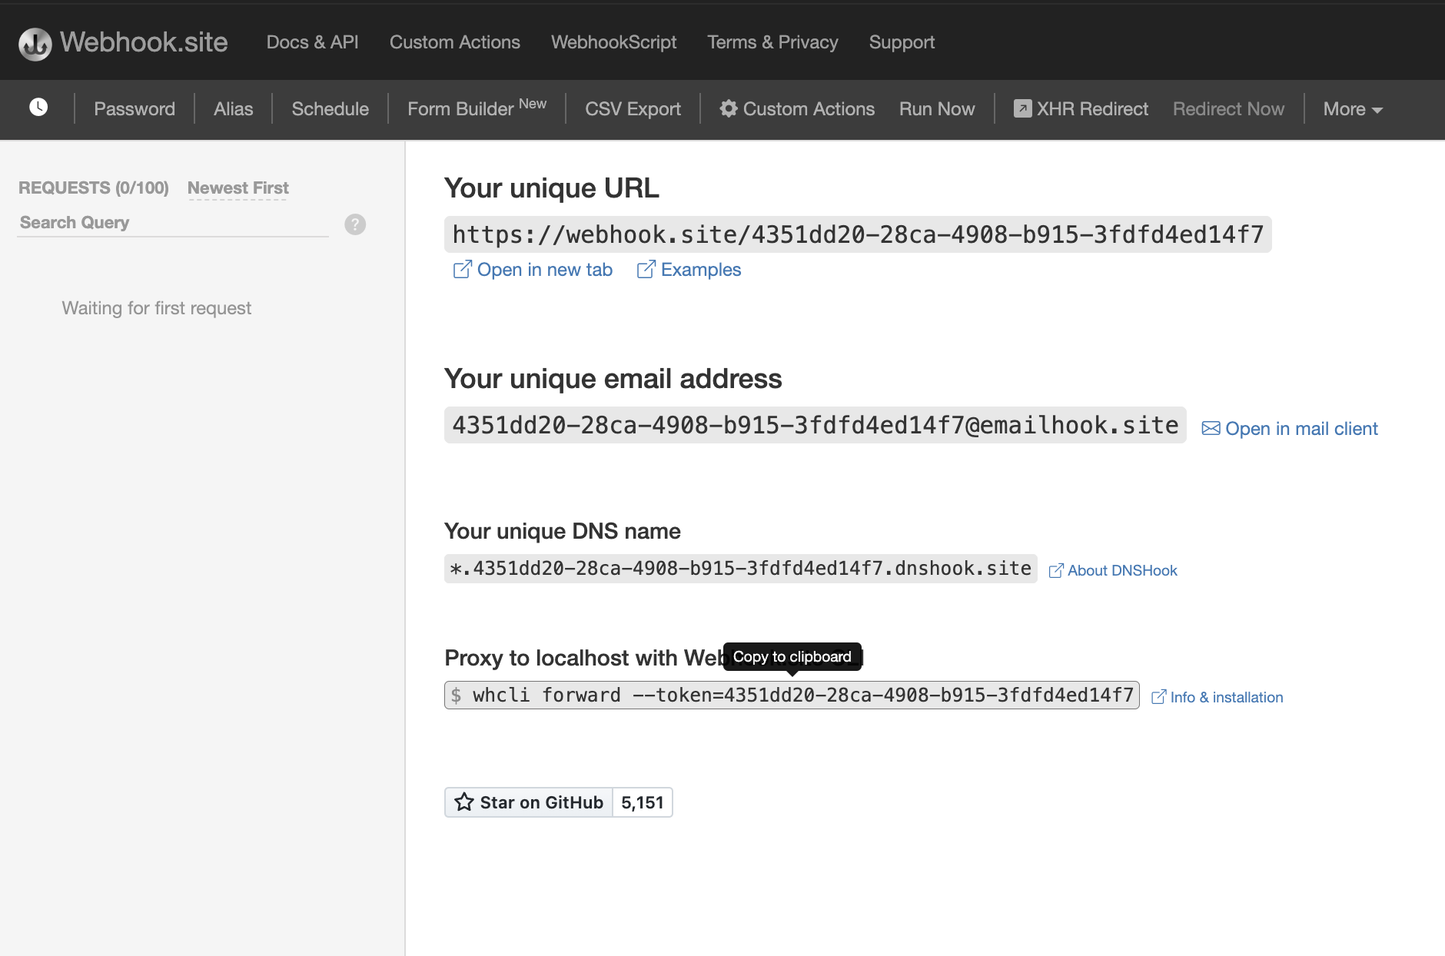Screen dimensions: 1445x956
Task: Trigger Run Now for custom actions
Action: tap(936, 108)
